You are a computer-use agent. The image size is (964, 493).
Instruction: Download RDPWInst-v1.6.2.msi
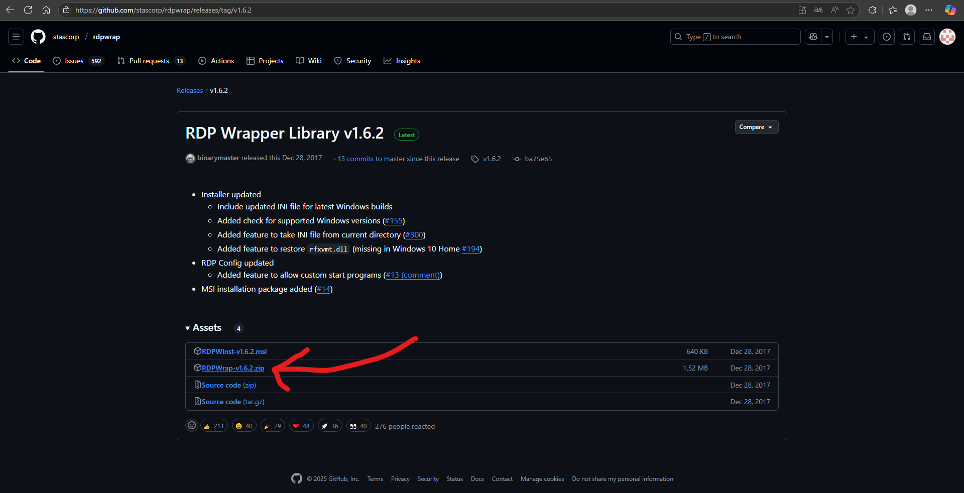coord(234,351)
